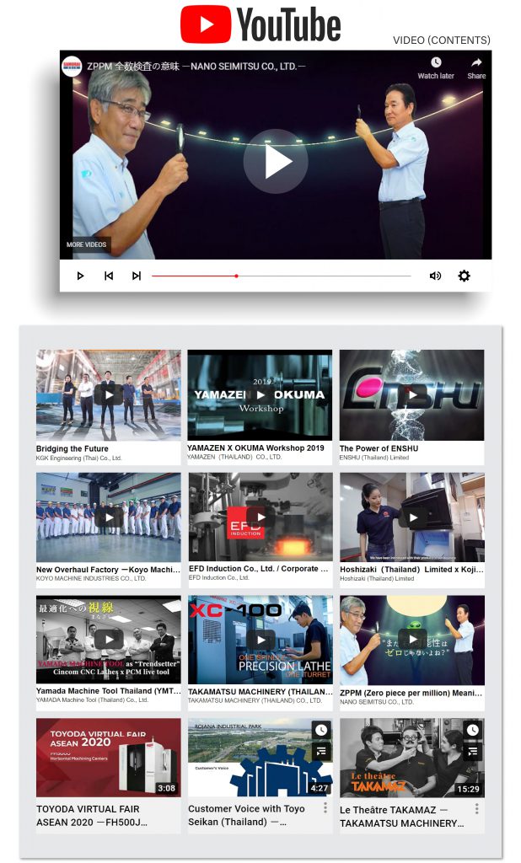Click watch later icon on TAKAMAZ thumbnail
The width and height of the screenshot is (521, 863).
(x=473, y=730)
